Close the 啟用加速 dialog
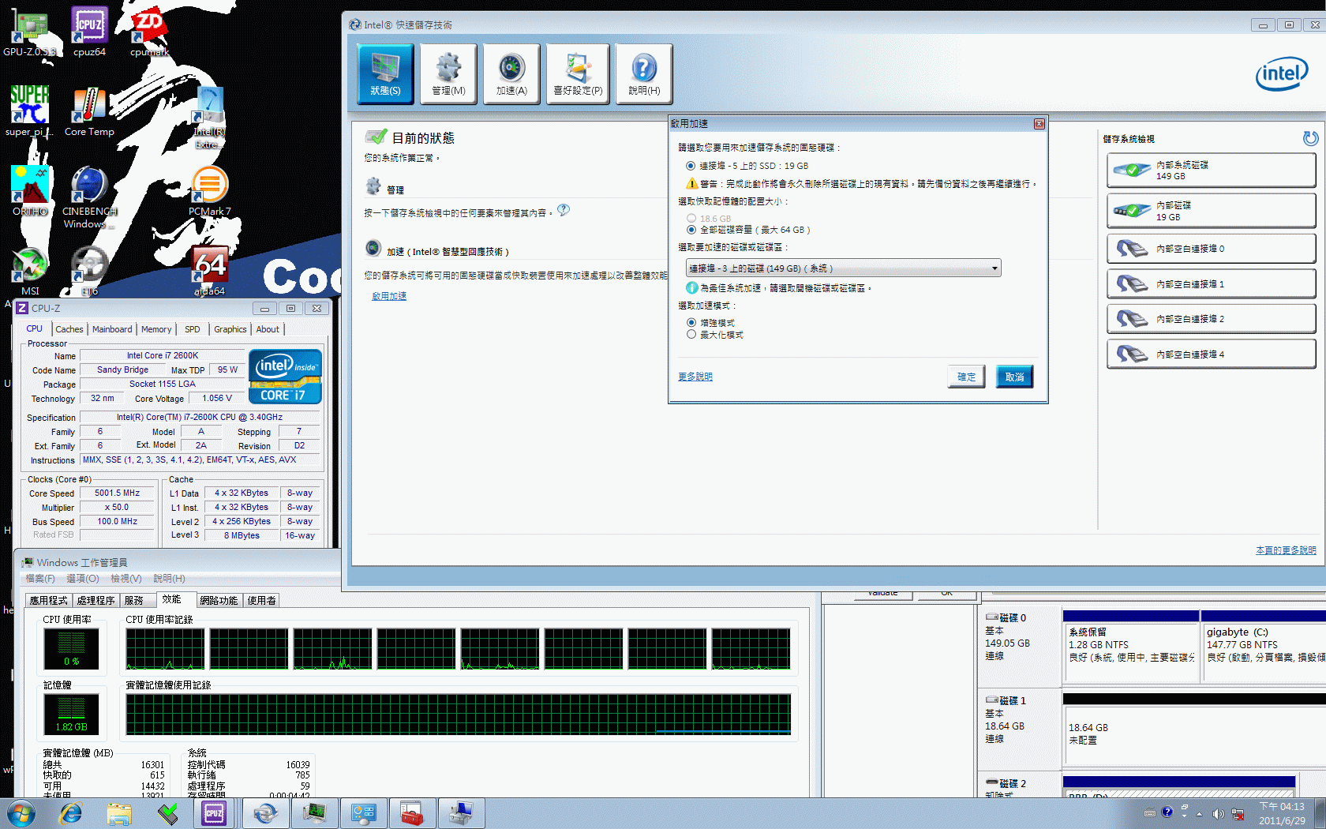The width and height of the screenshot is (1326, 829). coord(1039,124)
